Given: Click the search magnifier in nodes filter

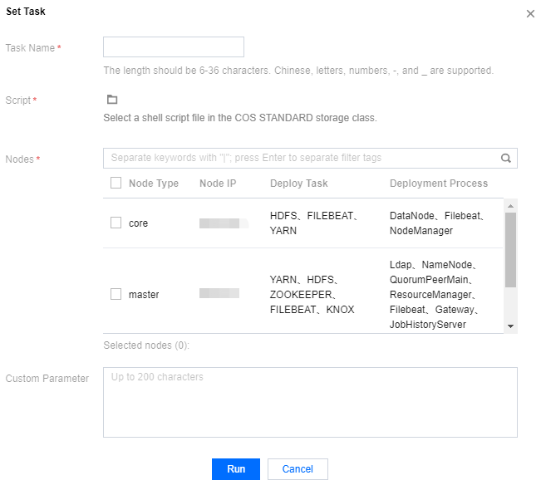Looking at the screenshot, I should click(505, 158).
